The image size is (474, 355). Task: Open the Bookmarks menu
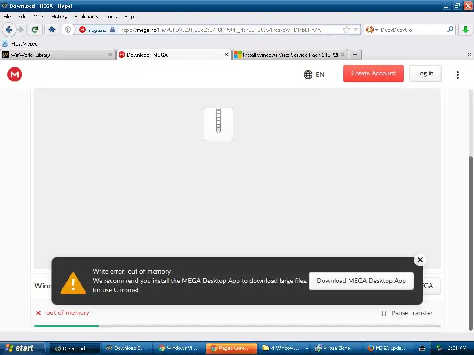87,17
